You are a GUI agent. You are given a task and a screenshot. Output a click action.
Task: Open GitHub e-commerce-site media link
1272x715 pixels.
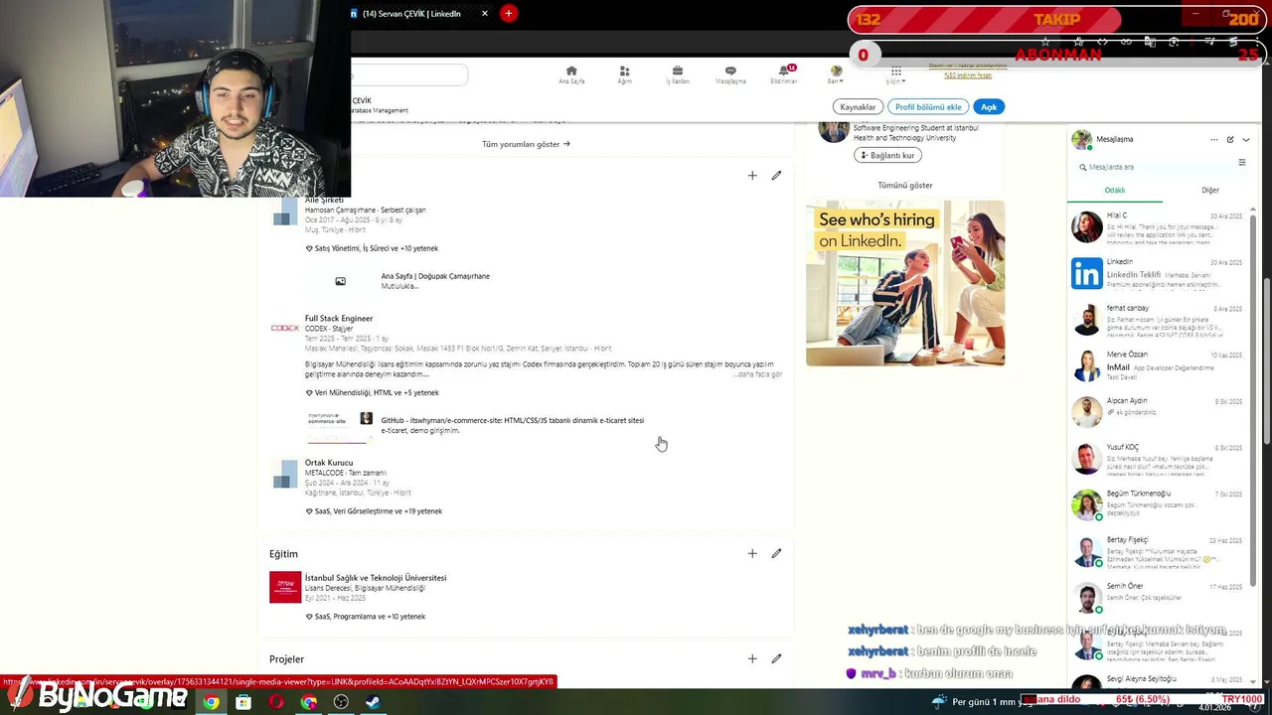pyautogui.click(x=475, y=425)
